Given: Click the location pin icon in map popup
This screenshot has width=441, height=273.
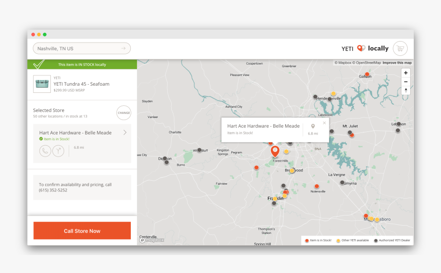Looking at the screenshot, I should click(313, 126).
